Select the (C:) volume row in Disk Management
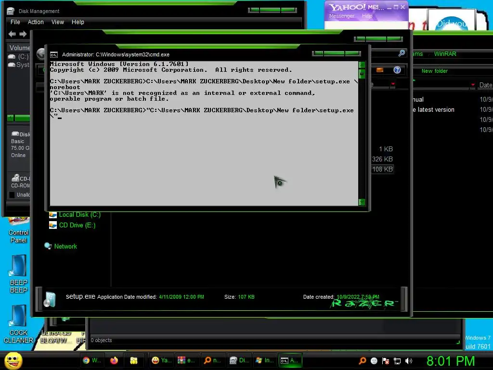Image resolution: width=493 pixels, height=370 pixels. 18,57
